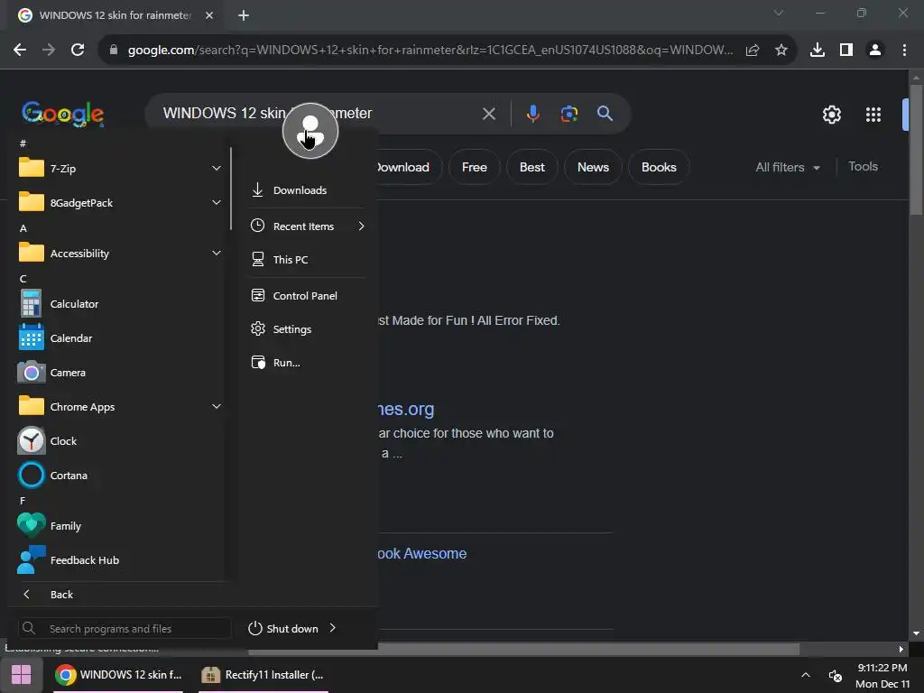Expand the Accessibility folder chevron
This screenshot has width=924, height=693.
click(217, 254)
